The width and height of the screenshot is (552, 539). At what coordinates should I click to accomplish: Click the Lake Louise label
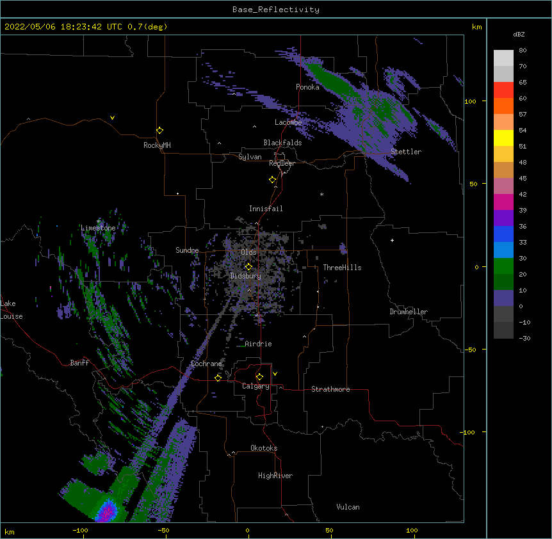pyautogui.click(x=12, y=310)
